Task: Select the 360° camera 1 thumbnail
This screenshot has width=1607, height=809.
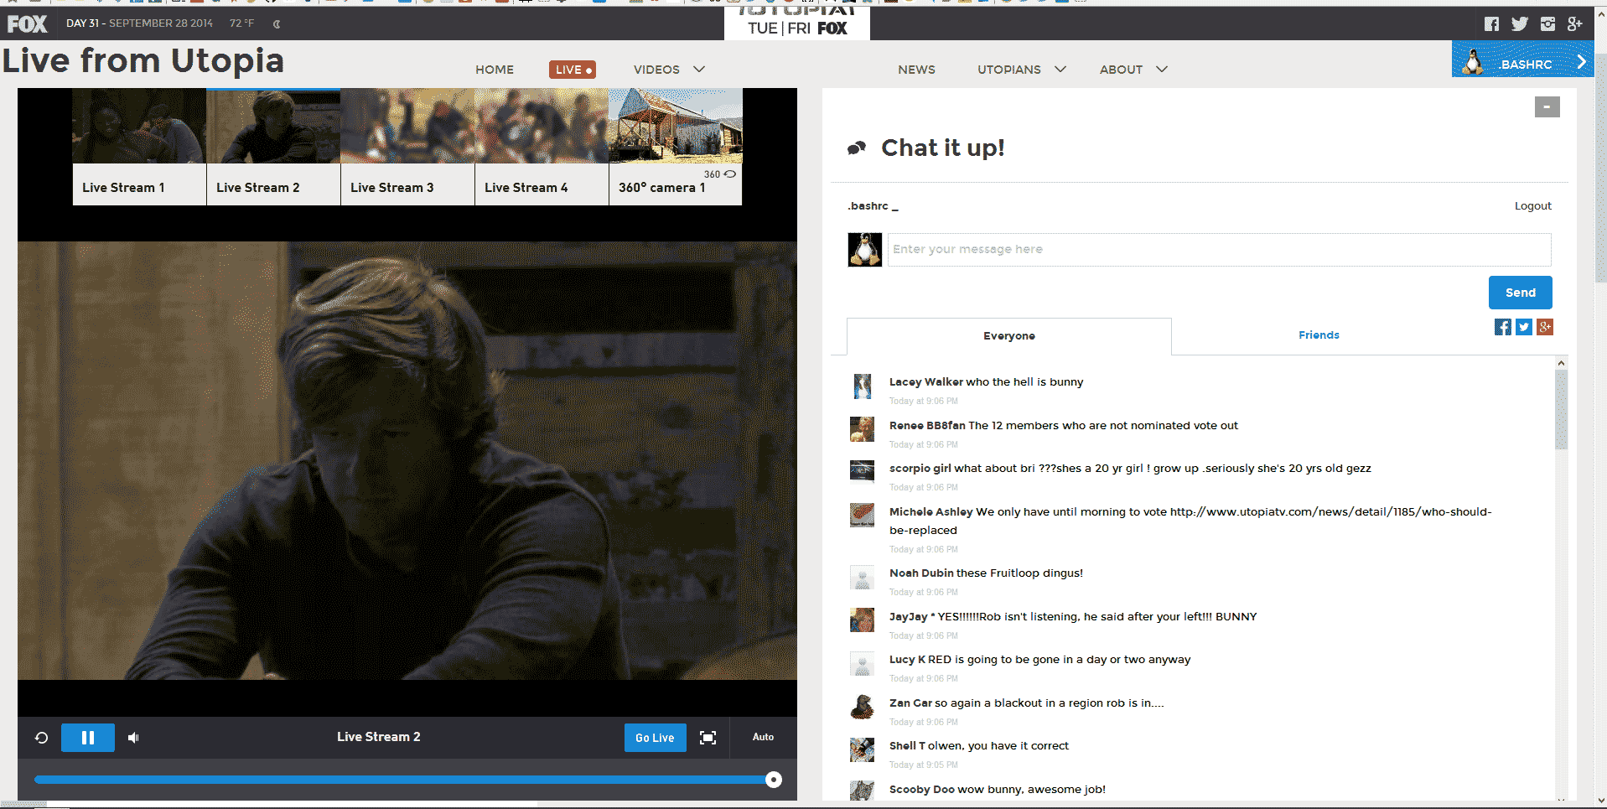Action: pos(676,147)
